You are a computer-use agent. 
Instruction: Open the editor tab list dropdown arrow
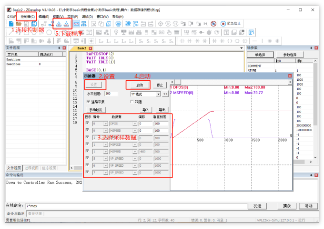coord(242,48)
